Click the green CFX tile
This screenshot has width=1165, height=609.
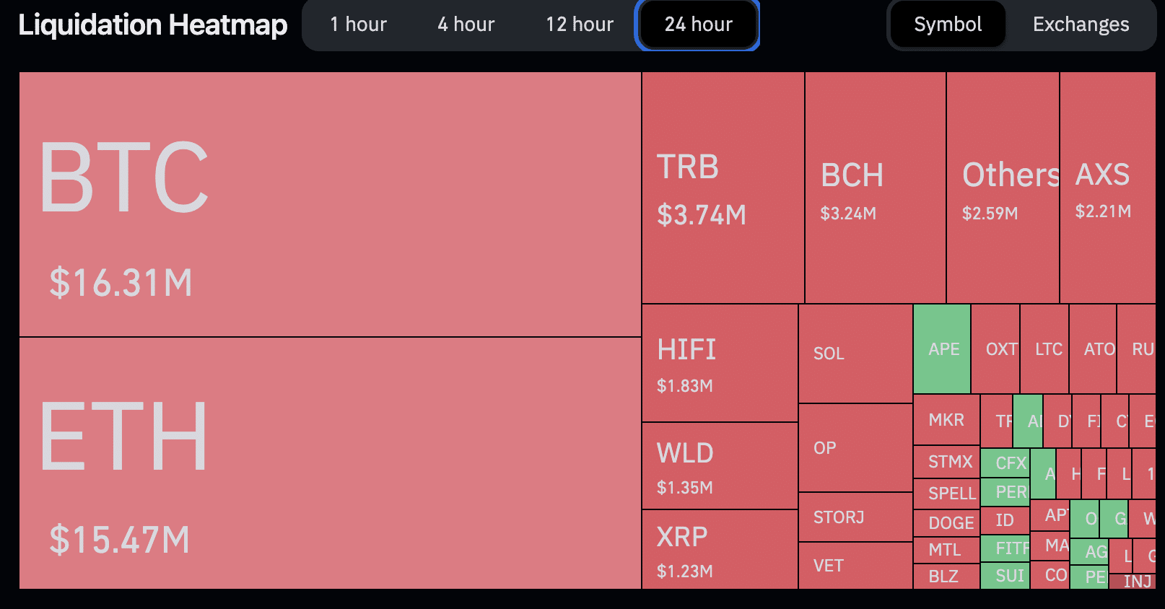[x=1005, y=463]
